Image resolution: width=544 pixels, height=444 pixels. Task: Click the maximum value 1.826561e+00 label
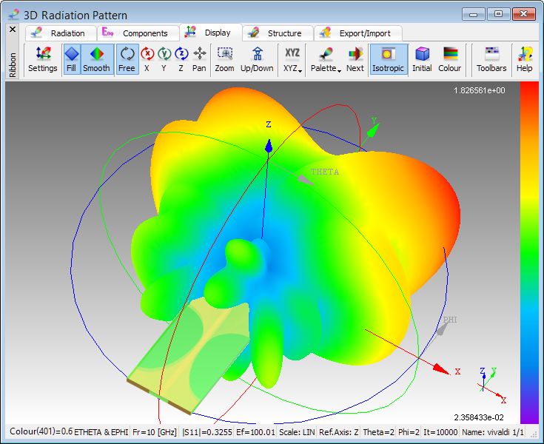pos(480,90)
